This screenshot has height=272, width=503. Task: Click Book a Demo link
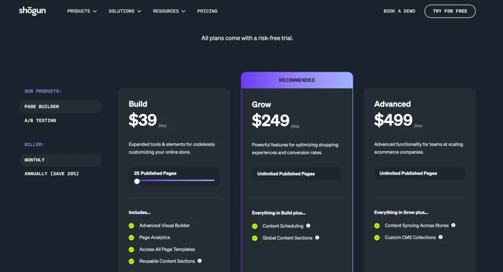399,11
